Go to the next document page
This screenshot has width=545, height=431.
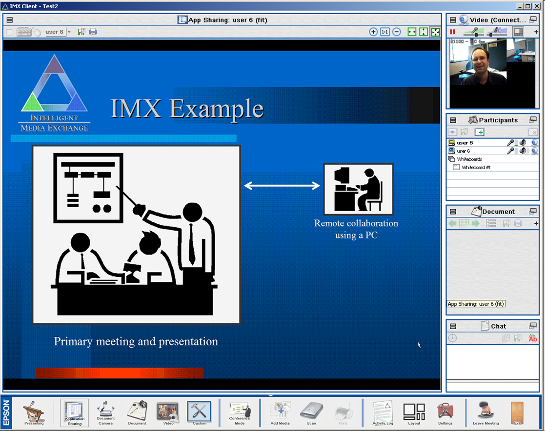click(476, 223)
